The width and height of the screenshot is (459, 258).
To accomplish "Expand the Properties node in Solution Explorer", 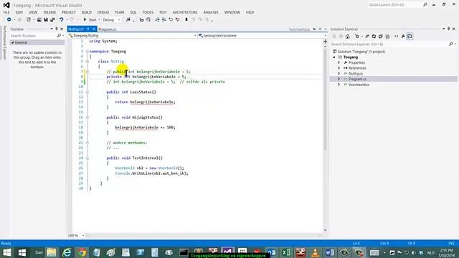I will click(x=339, y=62).
